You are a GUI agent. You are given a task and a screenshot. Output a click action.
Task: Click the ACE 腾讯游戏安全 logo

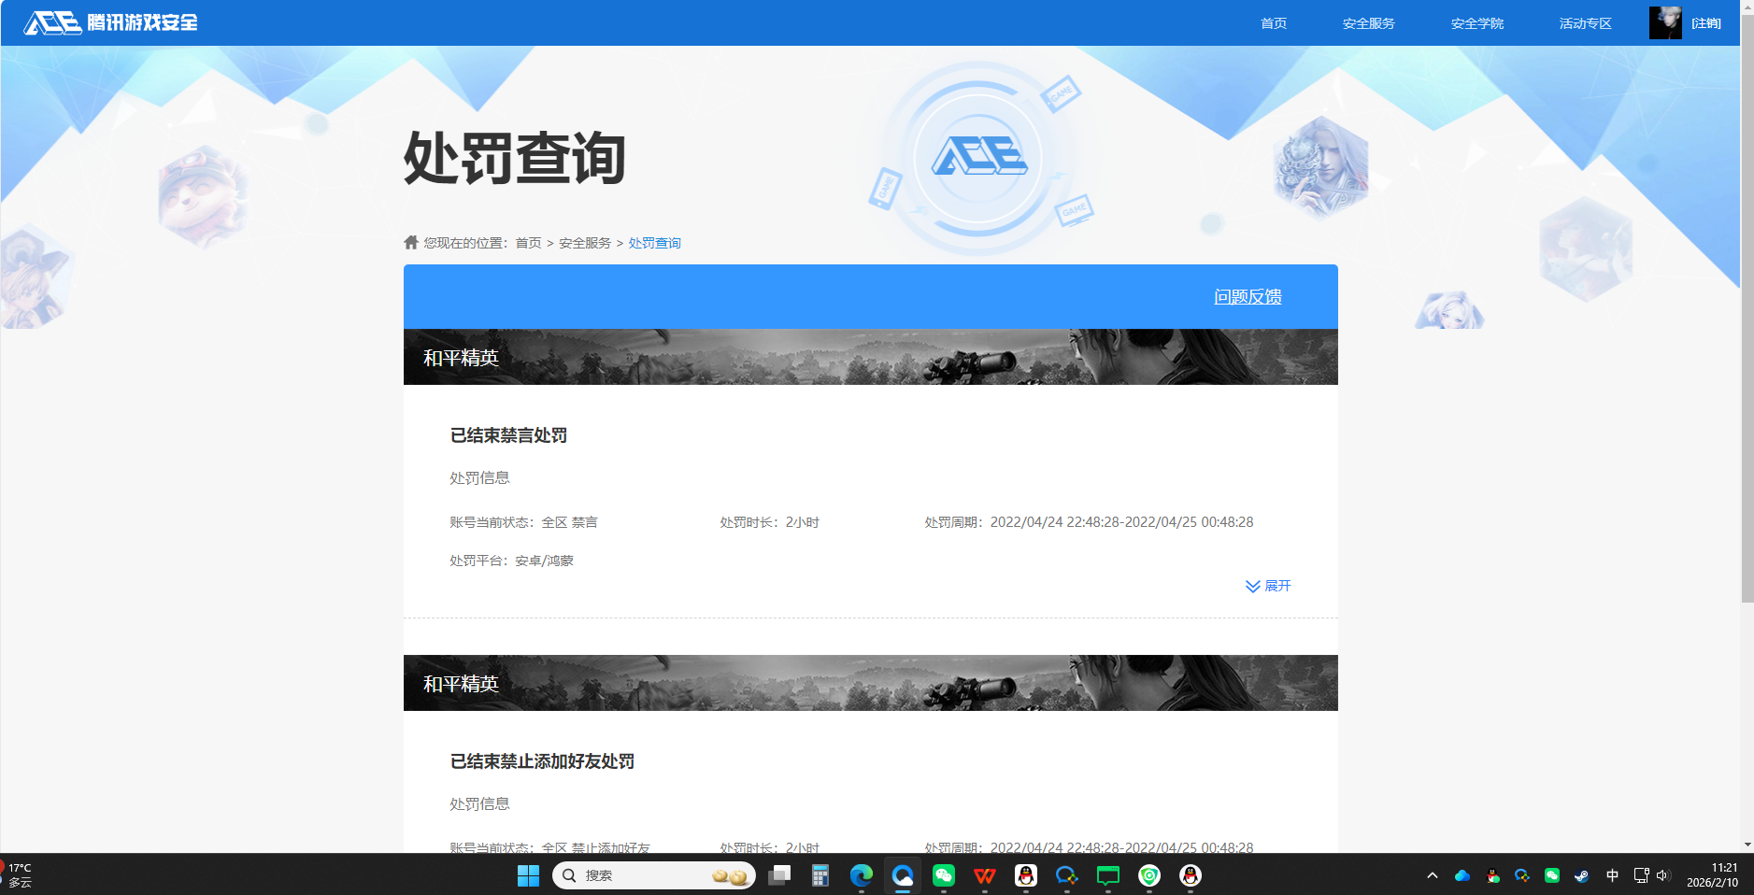[112, 22]
